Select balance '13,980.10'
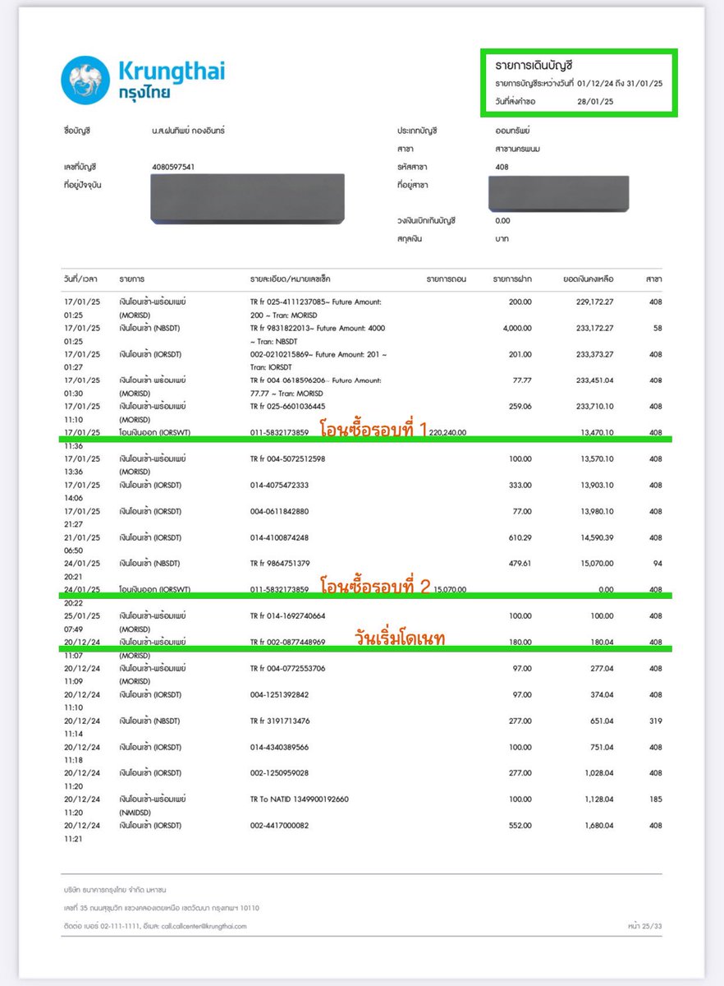Viewport: 724px width, 986px height. pyautogui.click(x=597, y=511)
